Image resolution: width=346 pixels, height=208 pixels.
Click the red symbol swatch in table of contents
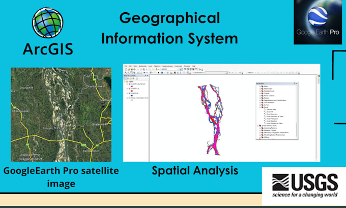[132, 91]
